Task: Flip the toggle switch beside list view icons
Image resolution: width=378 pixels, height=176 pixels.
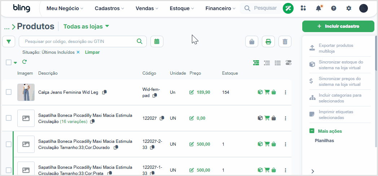Action: click(x=288, y=63)
